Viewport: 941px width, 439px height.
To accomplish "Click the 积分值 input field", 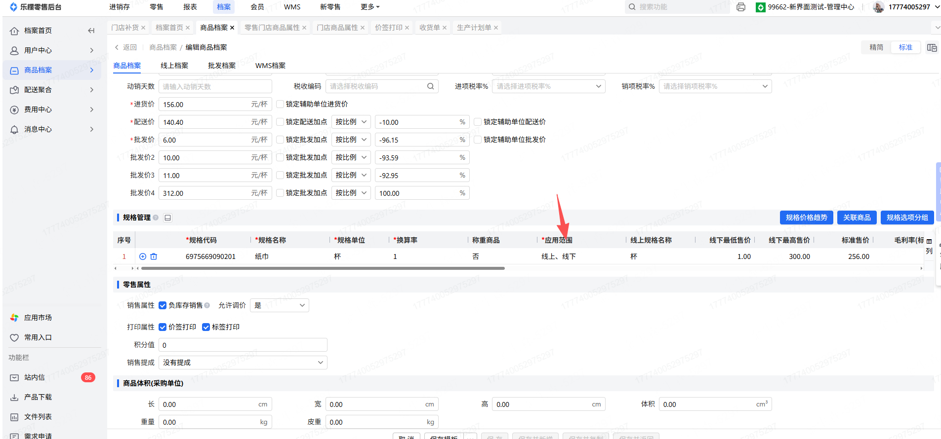I will click(x=243, y=345).
